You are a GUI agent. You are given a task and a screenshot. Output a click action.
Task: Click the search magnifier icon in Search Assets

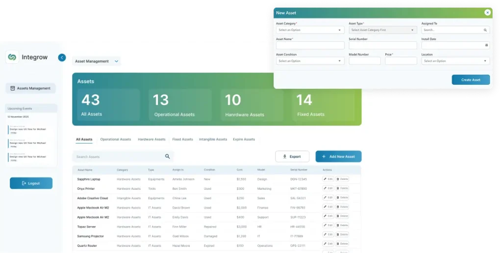[x=168, y=156]
